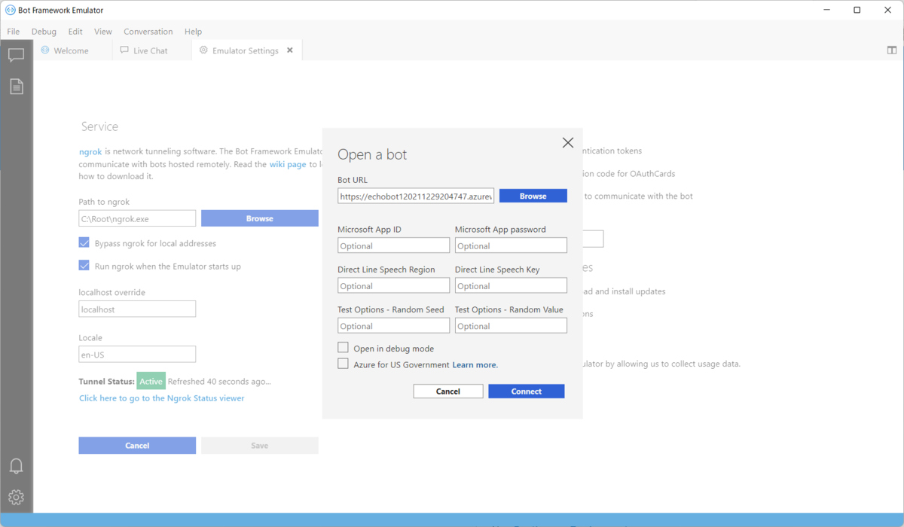Focus the Microsoft App password field

pyautogui.click(x=511, y=245)
